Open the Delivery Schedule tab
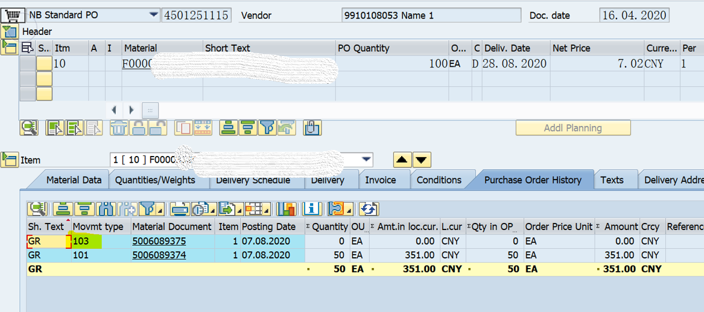 (x=253, y=180)
